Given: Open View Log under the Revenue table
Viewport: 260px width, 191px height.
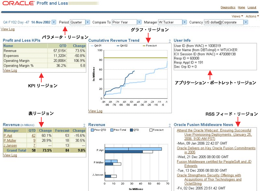Looking at the screenshot, I should point(10,155).
